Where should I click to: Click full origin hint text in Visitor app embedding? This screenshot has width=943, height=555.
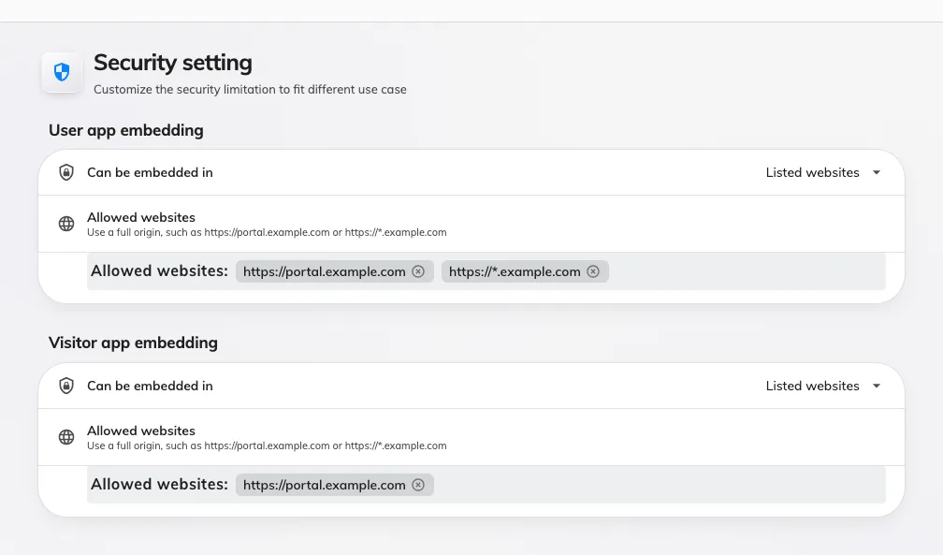267,446
